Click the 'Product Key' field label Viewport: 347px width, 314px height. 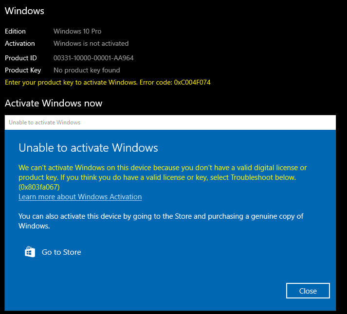pos(23,70)
